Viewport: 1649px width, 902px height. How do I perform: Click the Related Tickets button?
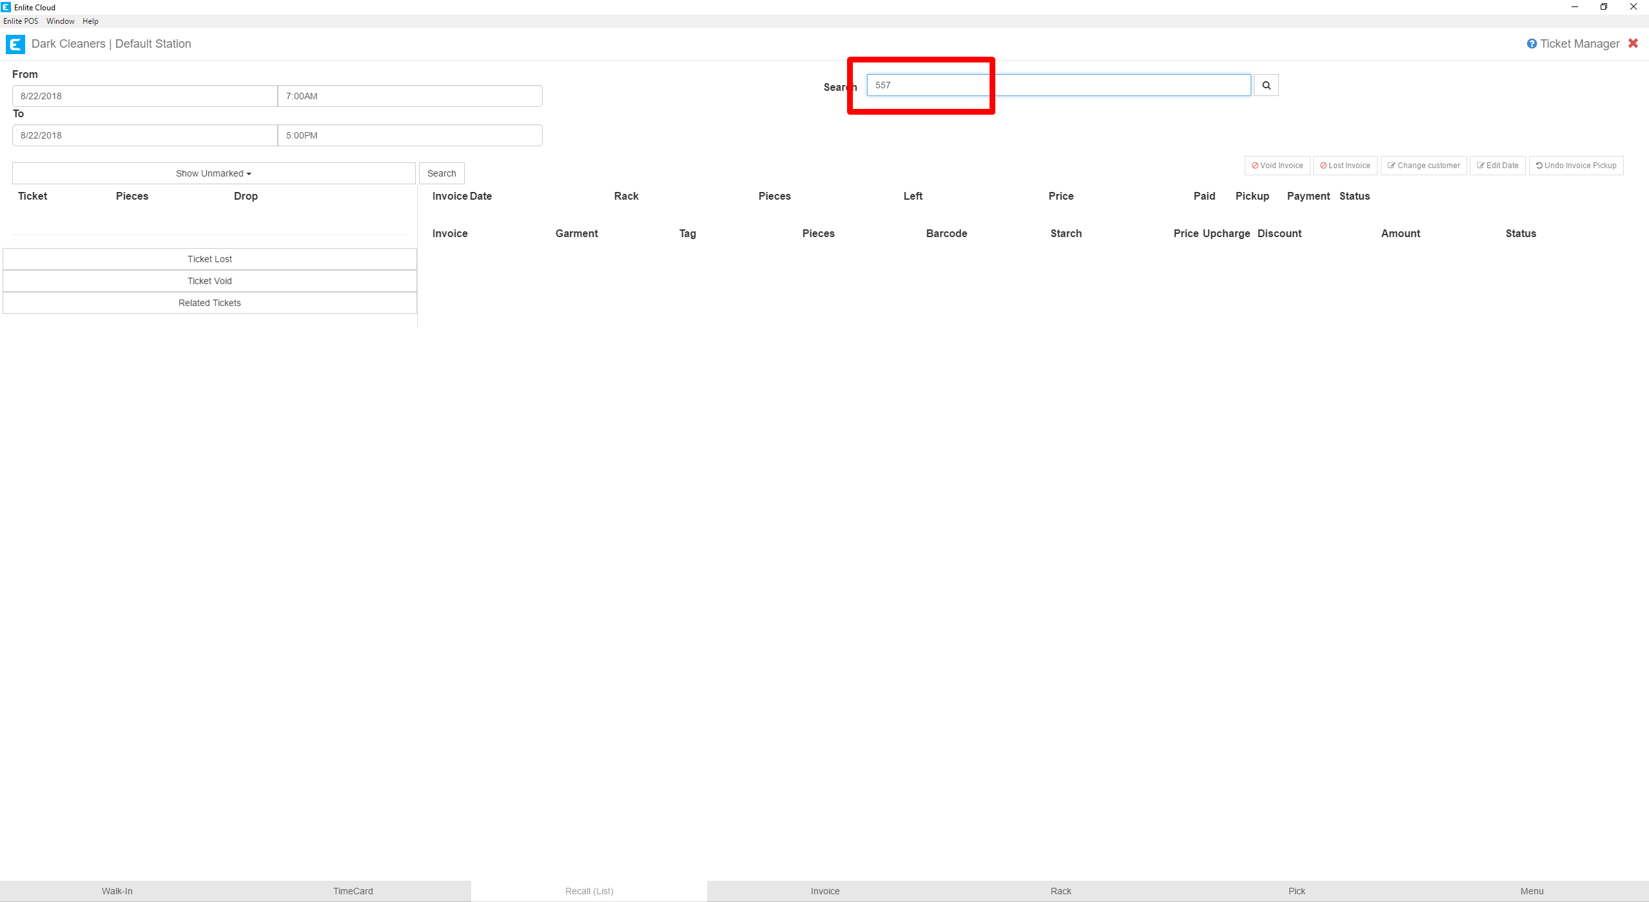210,303
